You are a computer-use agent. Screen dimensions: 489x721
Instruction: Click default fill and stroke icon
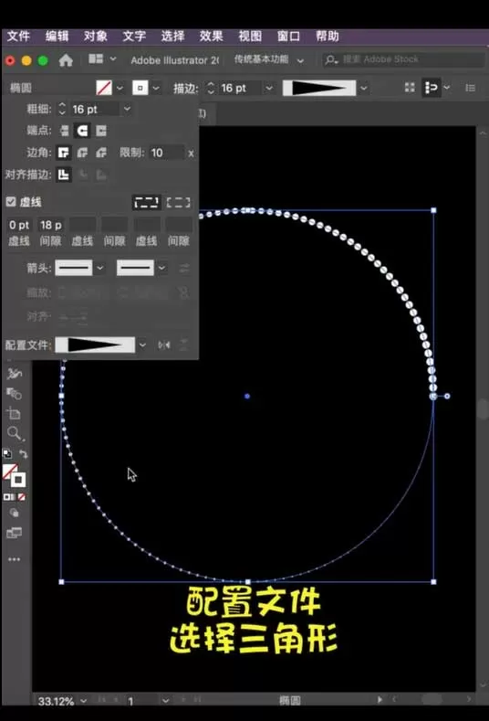click(x=7, y=454)
